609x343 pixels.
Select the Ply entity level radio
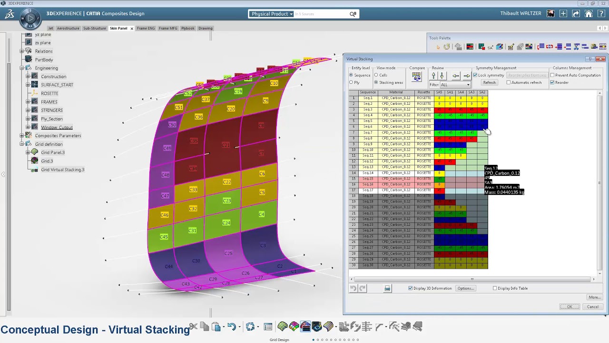click(351, 82)
